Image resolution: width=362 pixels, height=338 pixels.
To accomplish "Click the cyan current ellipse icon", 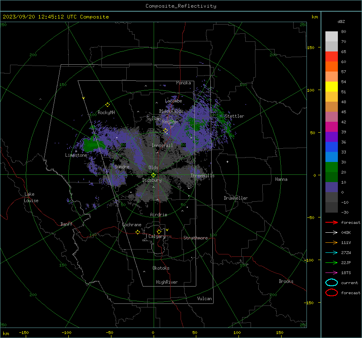I will [331, 283].
